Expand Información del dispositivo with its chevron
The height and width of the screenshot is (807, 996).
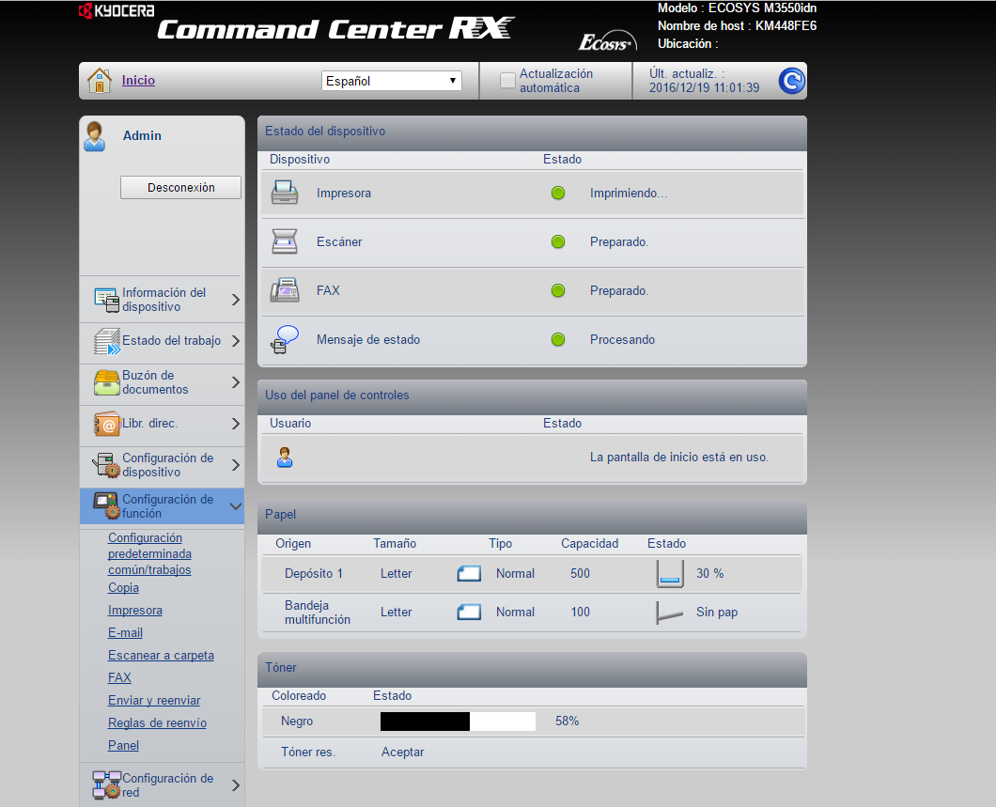[x=236, y=300]
